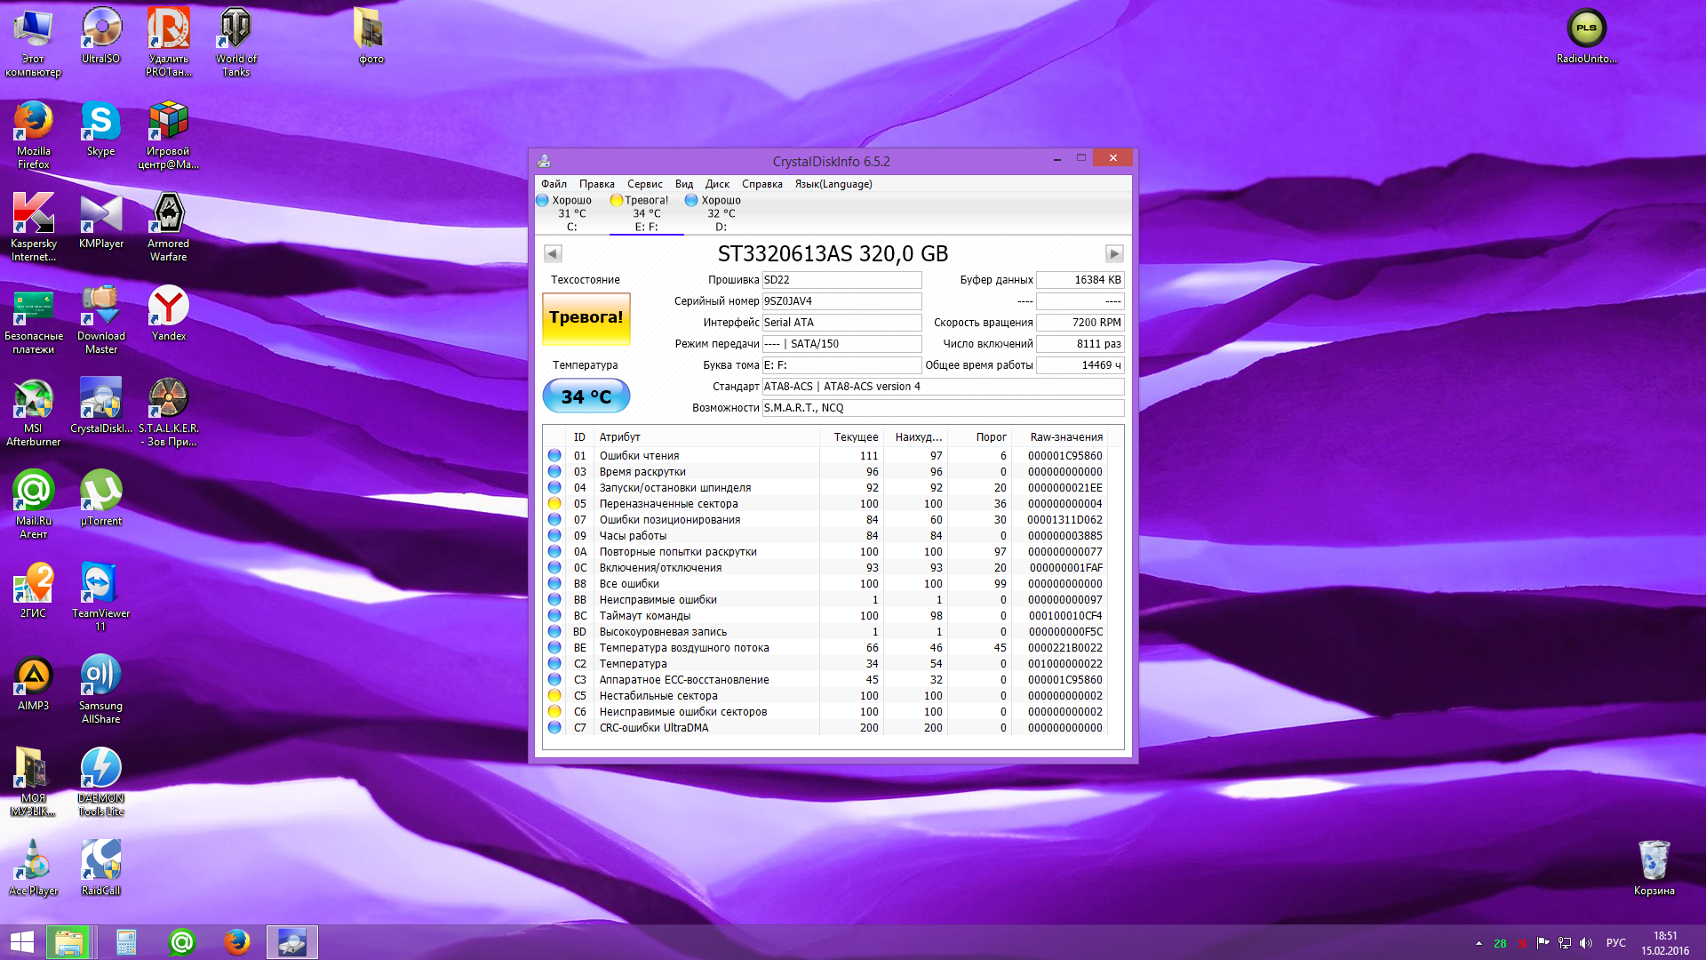Click yellow status dot for Переназначенные сектора
This screenshot has width=1706, height=960.
click(554, 504)
